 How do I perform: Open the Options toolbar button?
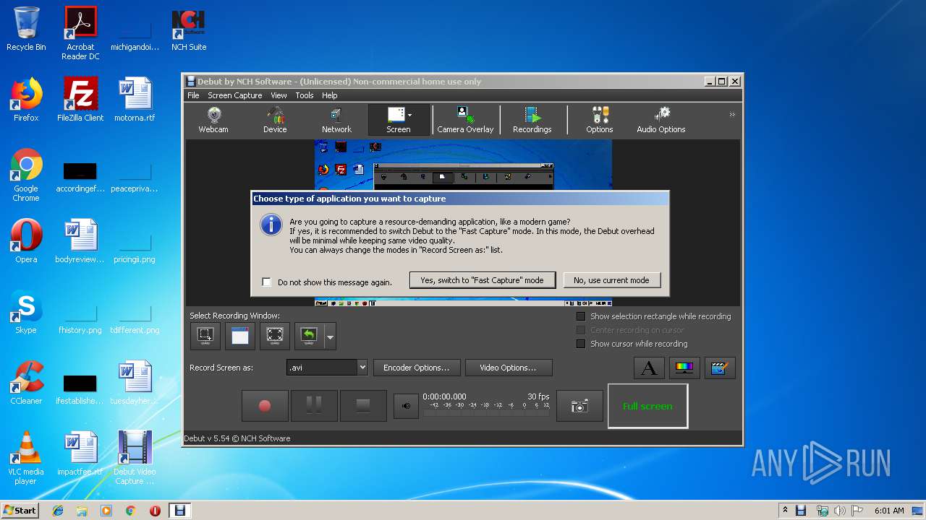coord(599,120)
